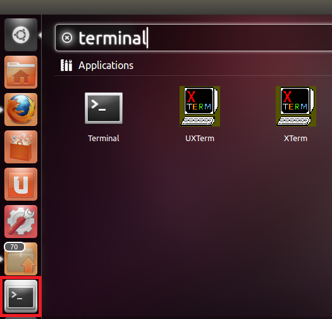Open System Settings gear and wrench icon

[21, 222]
